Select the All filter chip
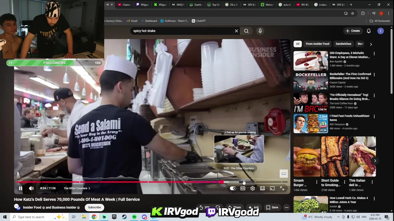The height and width of the screenshot is (221, 394). click(x=298, y=44)
